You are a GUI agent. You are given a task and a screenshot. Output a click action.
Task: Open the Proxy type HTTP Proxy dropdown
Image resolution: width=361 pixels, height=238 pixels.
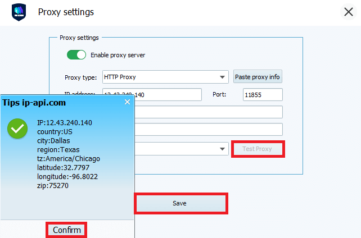point(163,77)
